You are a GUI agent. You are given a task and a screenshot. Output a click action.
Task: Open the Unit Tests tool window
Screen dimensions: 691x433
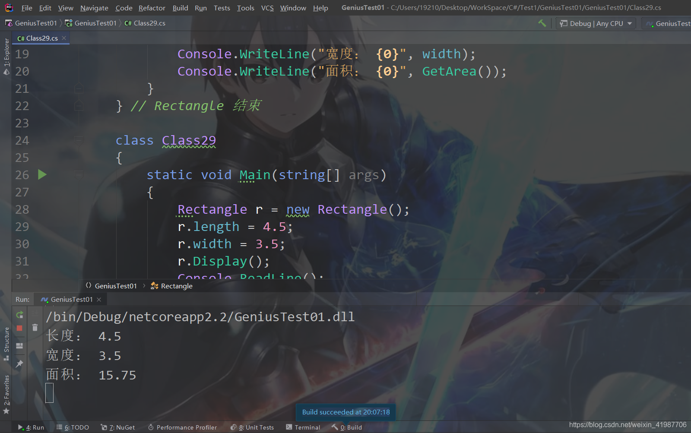tap(252, 427)
